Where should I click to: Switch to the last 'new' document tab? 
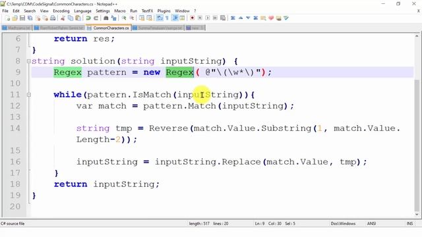195,28
